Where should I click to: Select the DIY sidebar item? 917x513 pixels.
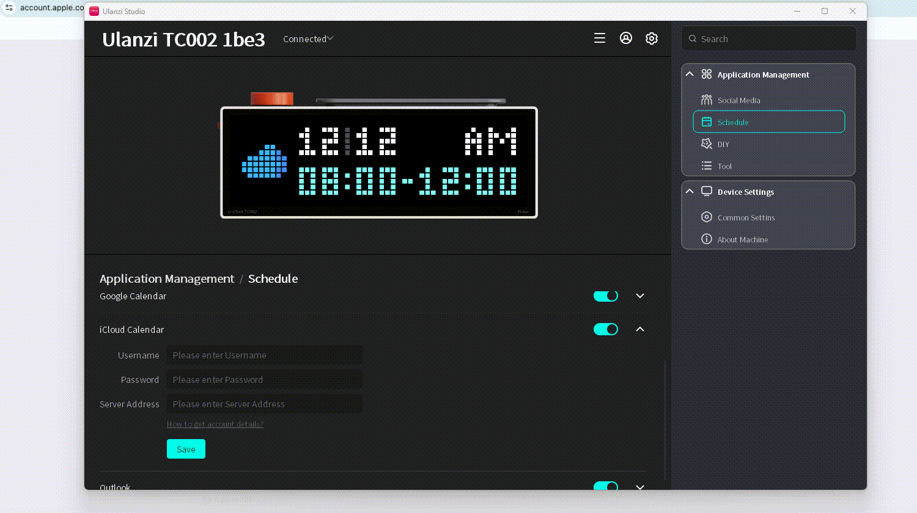pos(769,144)
